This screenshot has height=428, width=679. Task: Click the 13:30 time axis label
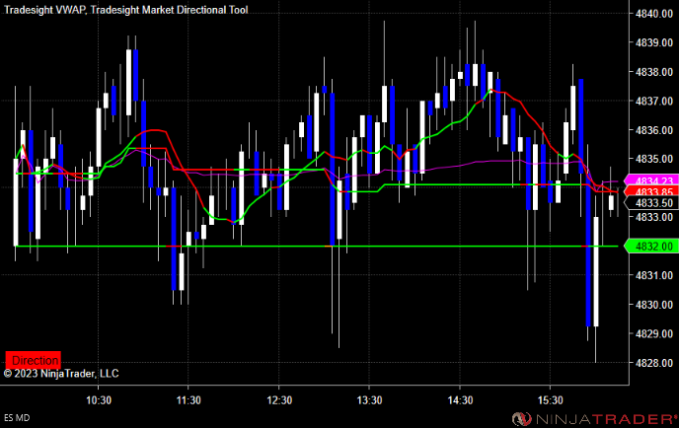369,400
